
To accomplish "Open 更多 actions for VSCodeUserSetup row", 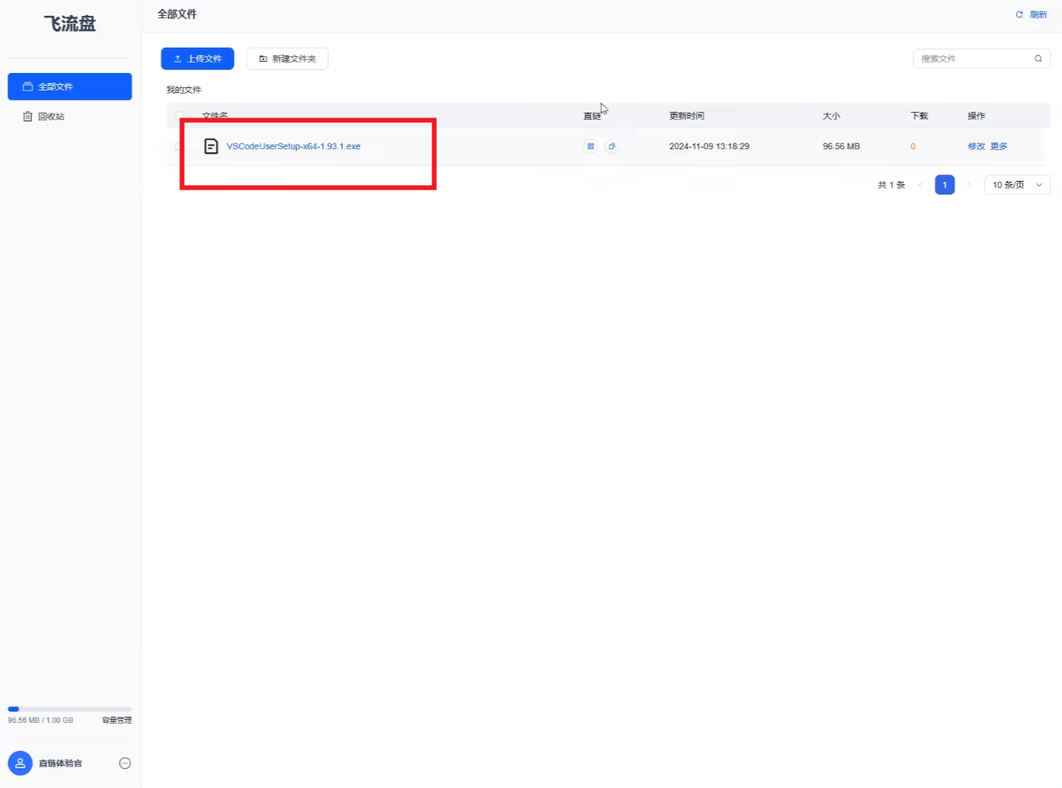I will [x=999, y=146].
